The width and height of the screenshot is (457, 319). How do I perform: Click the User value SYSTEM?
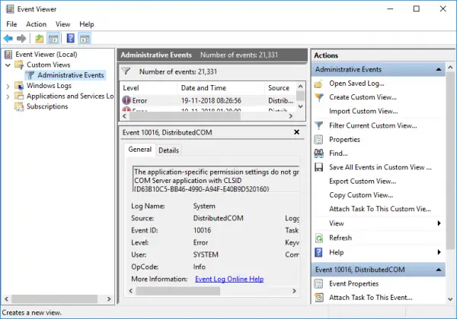pos(206,254)
